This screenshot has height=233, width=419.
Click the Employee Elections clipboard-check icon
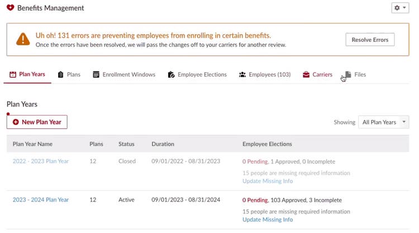click(171, 74)
